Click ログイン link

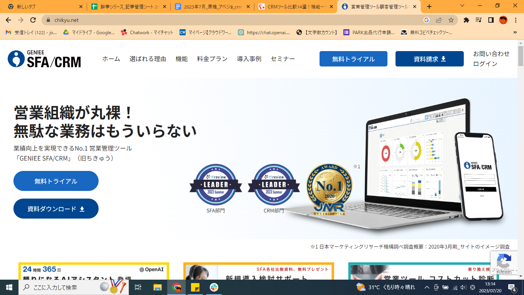point(485,64)
